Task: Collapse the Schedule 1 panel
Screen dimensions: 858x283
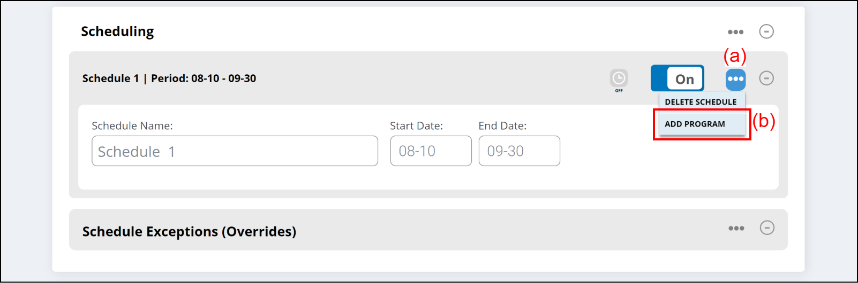Action: coord(766,78)
